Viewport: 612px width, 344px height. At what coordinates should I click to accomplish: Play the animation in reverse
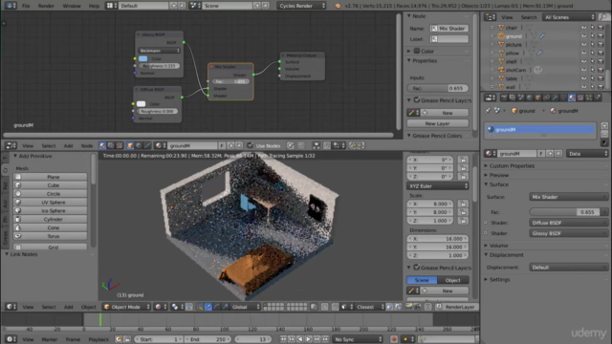pos(299,339)
